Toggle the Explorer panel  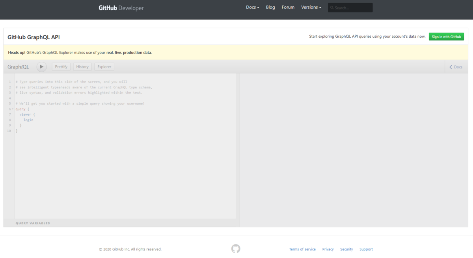(x=104, y=67)
